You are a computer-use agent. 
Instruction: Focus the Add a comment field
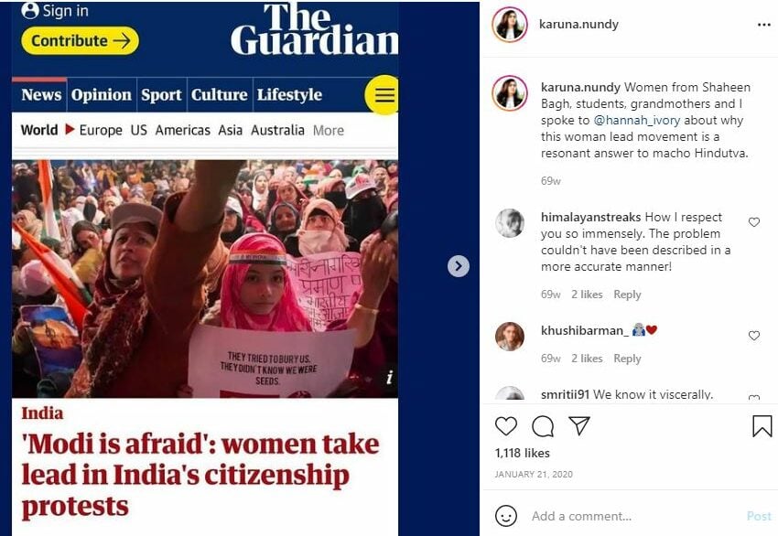coord(635,516)
